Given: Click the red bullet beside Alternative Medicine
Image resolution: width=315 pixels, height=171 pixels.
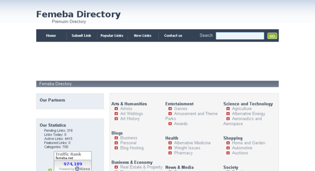Looking at the screenshot, I should coord(170,143).
